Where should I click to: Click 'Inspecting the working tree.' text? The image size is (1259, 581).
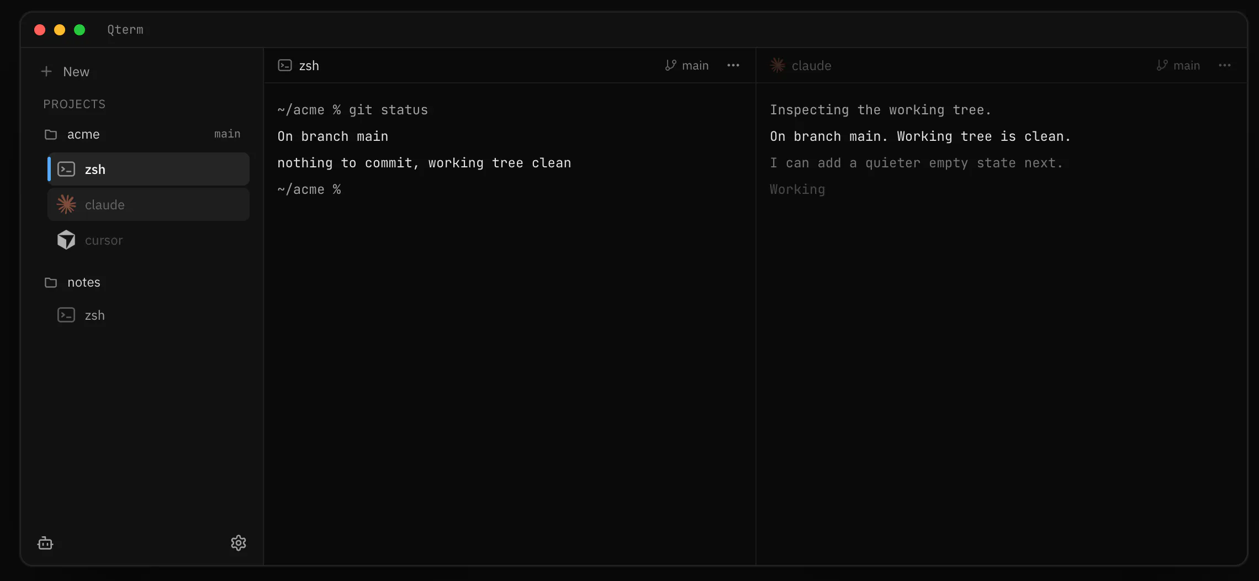tap(881, 110)
